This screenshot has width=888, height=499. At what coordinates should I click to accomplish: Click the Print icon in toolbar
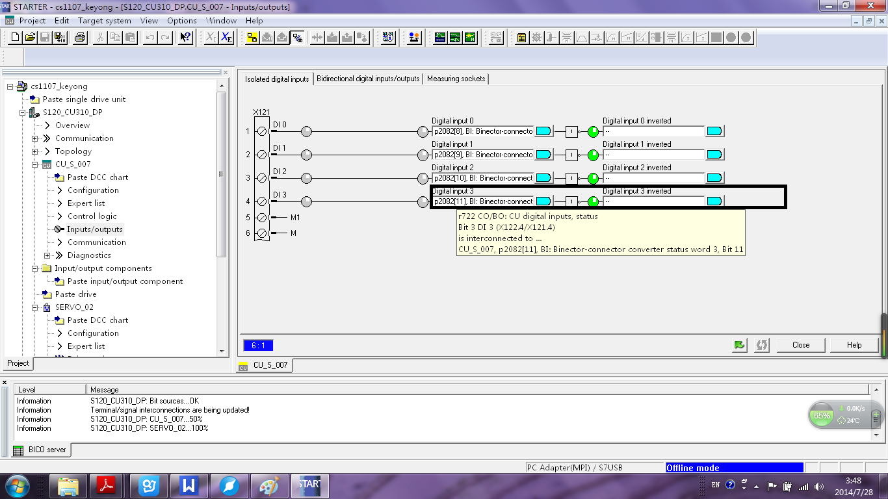(80, 38)
